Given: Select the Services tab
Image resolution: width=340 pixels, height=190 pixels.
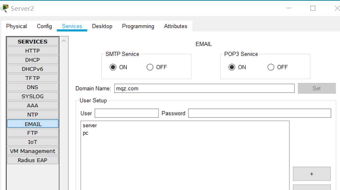Looking at the screenshot, I should 72,26.
